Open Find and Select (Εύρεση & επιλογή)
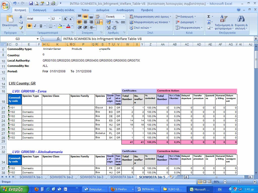The width and height of the screenshot is (258, 193). click(x=241, y=22)
